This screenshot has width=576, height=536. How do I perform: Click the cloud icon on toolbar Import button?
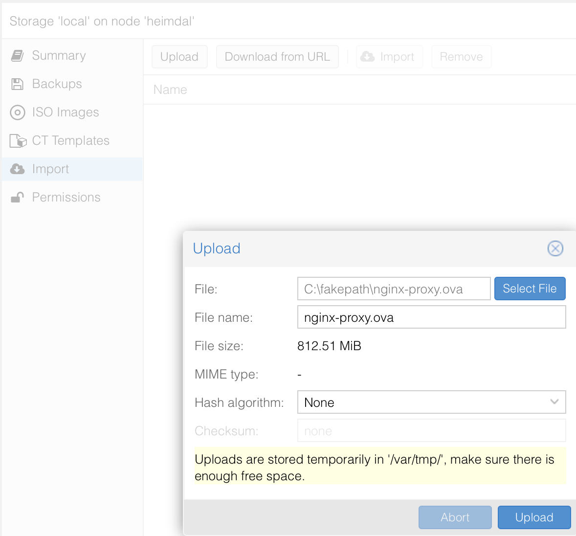click(367, 57)
